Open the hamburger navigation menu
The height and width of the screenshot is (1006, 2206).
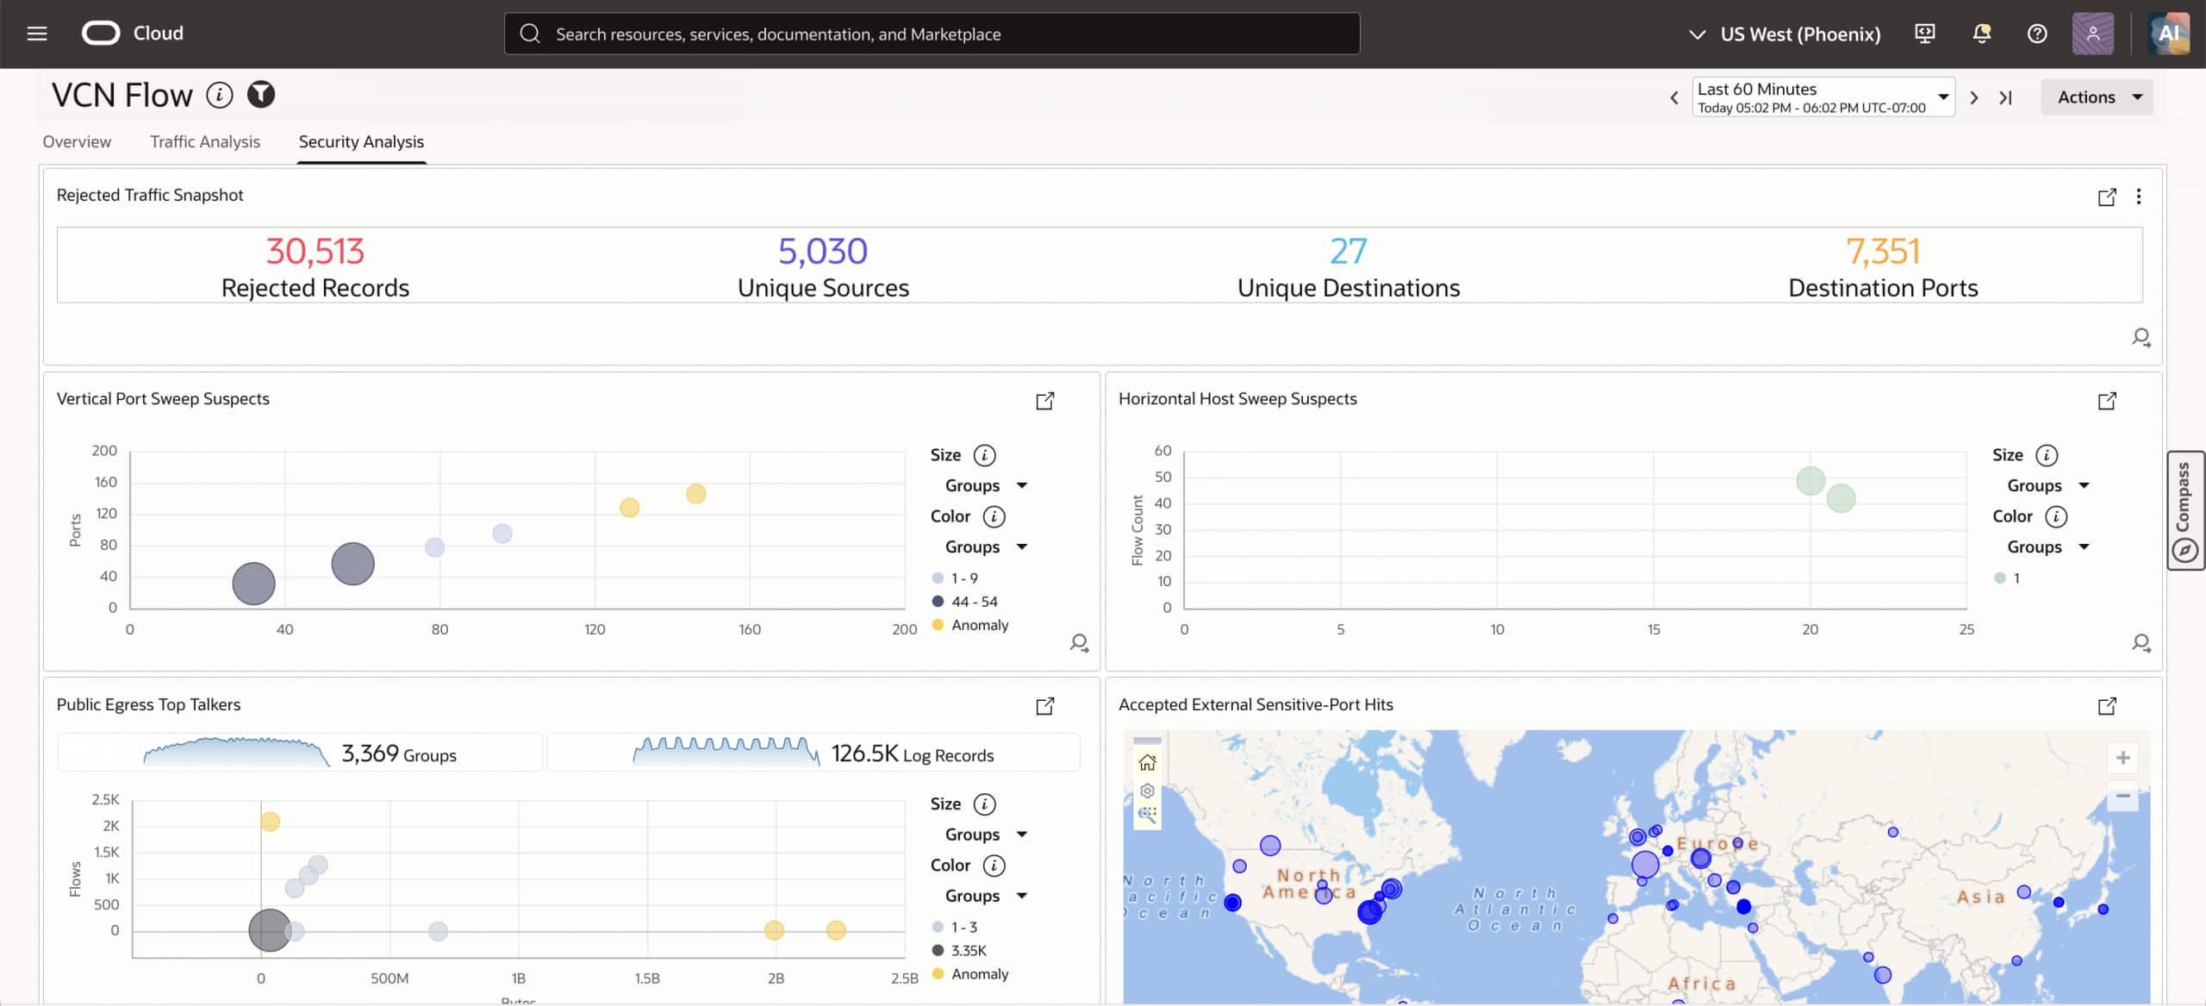point(37,34)
